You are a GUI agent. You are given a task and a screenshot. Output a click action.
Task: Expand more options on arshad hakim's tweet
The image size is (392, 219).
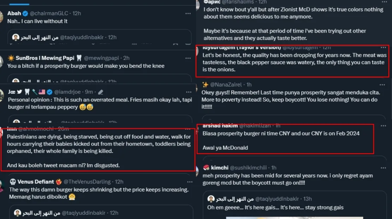[x=382, y=126]
